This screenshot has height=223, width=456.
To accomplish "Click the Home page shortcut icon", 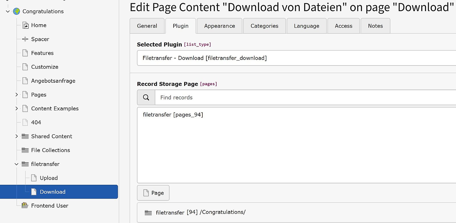I will (25, 25).
